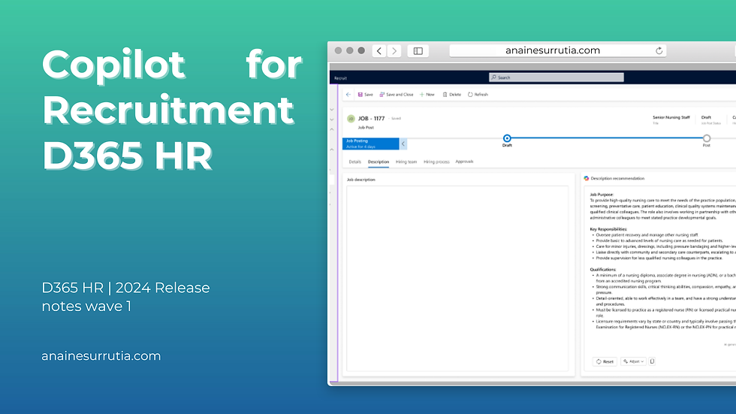Image resolution: width=736 pixels, height=414 pixels.
Task: Select the Post stage marker
Action: click(x=707, y=138)
